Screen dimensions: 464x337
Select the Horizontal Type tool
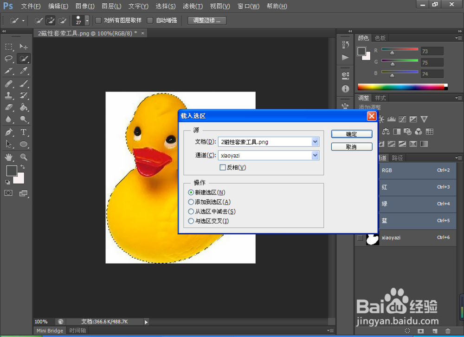click(23, 132)
